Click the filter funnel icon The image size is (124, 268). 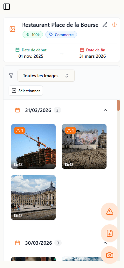11,76
